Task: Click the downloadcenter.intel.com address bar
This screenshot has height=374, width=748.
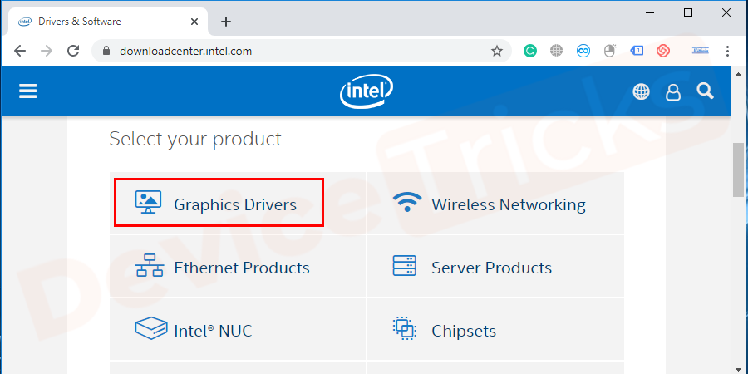Action: (x=302, y=51)
